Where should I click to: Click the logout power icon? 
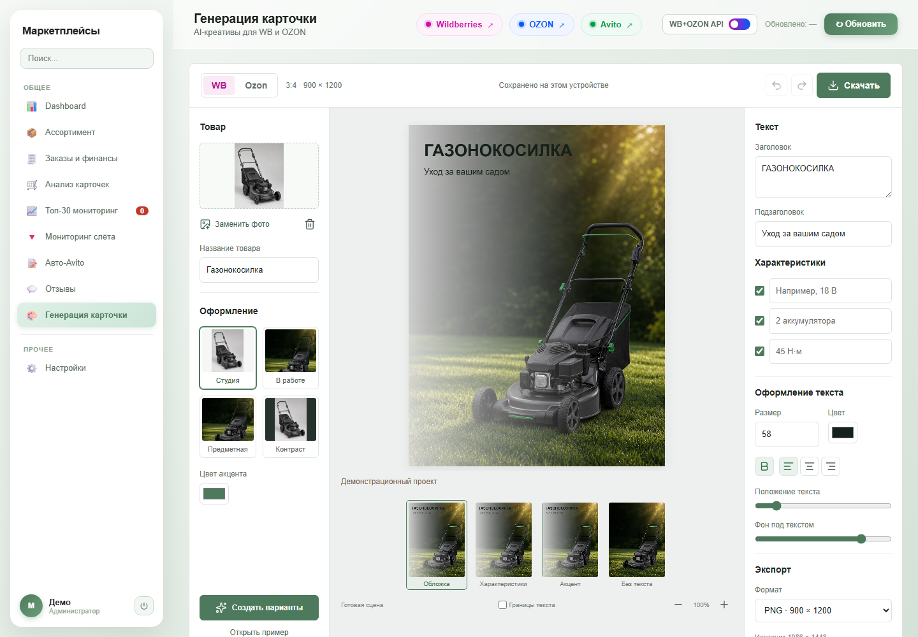coord(144,606)
